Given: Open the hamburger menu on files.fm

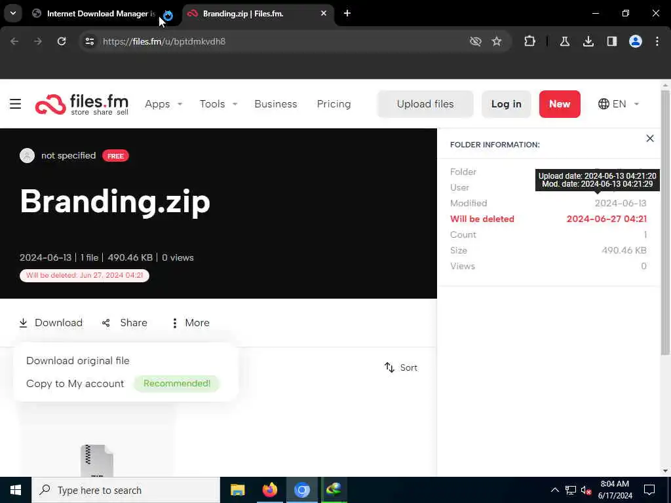Looking at the screenshot, I should 16,104.
